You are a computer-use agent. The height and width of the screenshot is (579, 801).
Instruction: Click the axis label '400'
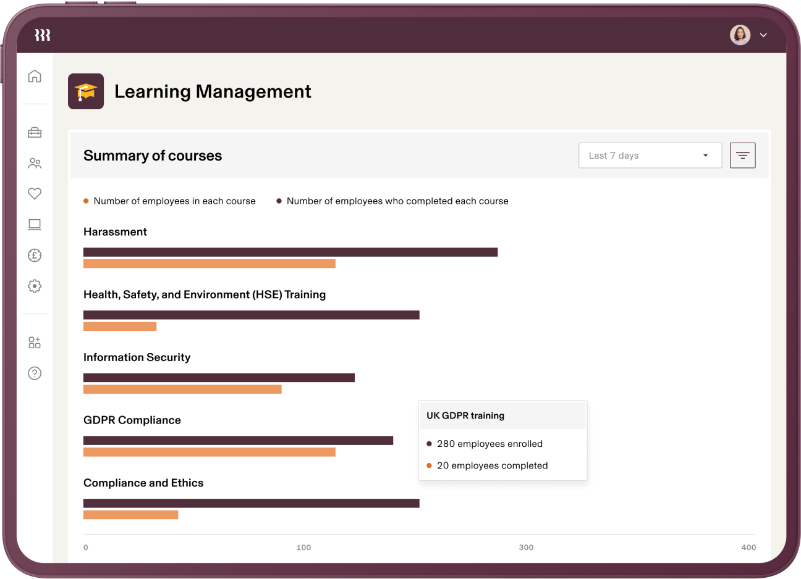click(748, 548)
